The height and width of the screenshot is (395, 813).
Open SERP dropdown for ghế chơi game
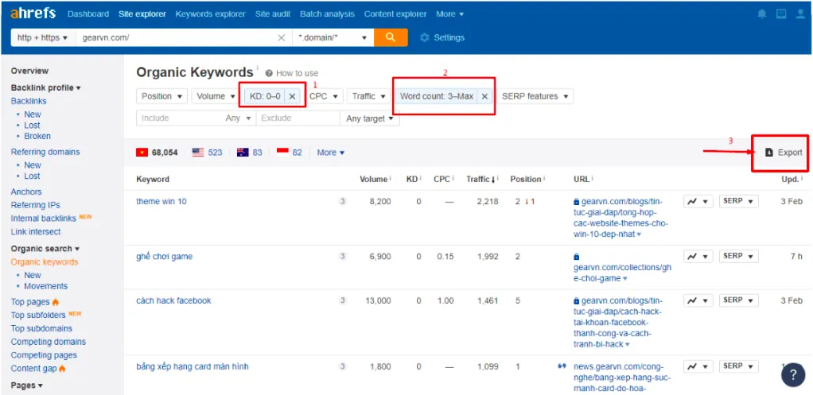[738, 257]
